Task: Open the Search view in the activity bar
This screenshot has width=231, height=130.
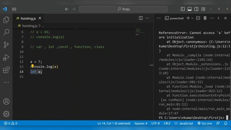Action: point(6,32)
